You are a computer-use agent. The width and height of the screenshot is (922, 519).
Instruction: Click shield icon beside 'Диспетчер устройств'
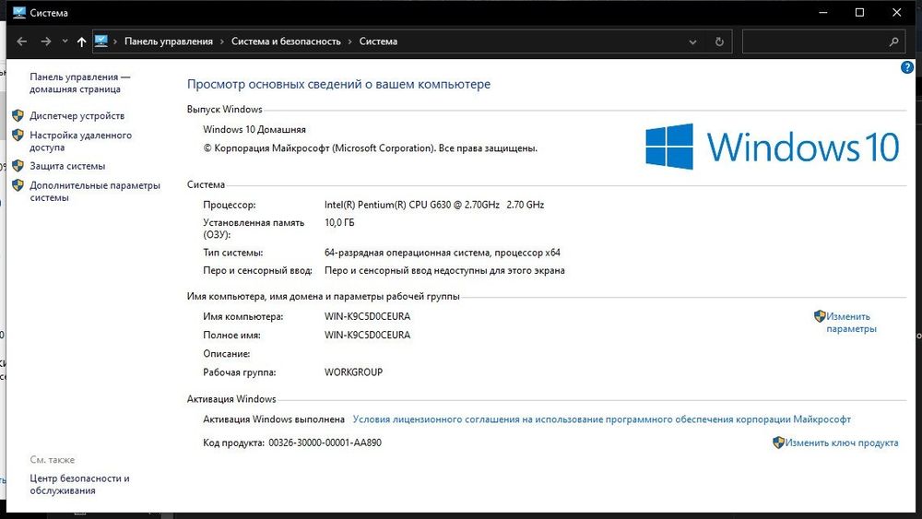pos(18,116)
